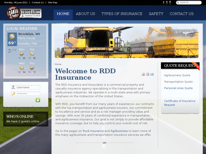Click the green lock login button
The height and width of the screenshot is (154, 206).
(38, 100)
